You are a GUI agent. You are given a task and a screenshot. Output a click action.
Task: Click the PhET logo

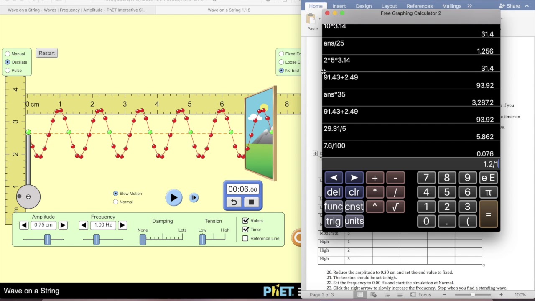(278, 291)
